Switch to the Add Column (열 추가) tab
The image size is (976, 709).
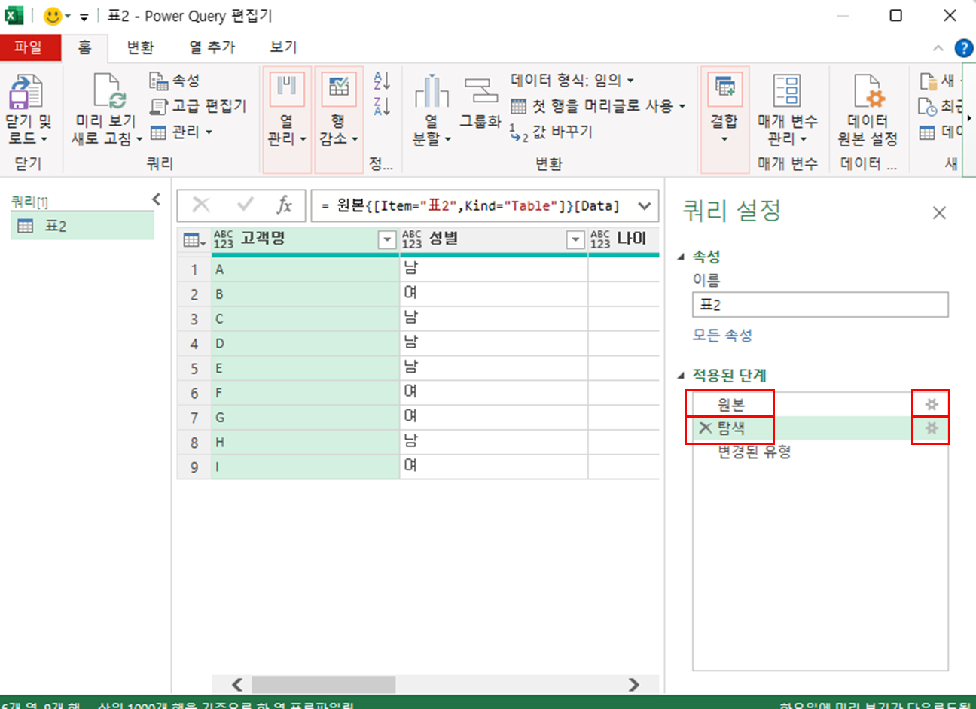[212, 47]
